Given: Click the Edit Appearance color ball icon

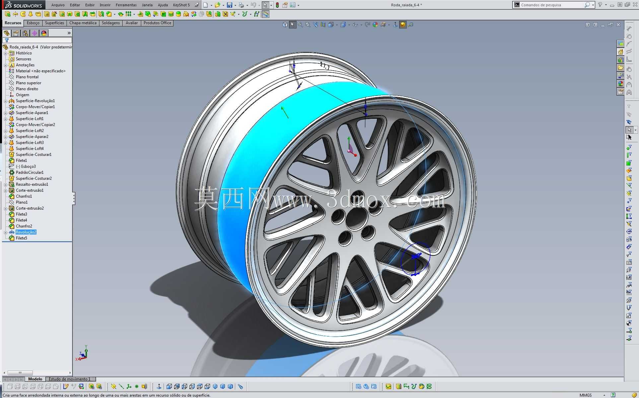Looking at the screenshot, I should pyautogui.click(x=375, y=25).
